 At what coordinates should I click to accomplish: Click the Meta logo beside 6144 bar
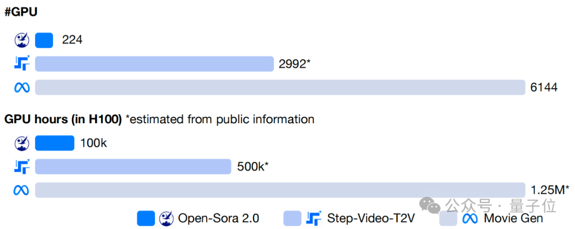pos(22,88)
